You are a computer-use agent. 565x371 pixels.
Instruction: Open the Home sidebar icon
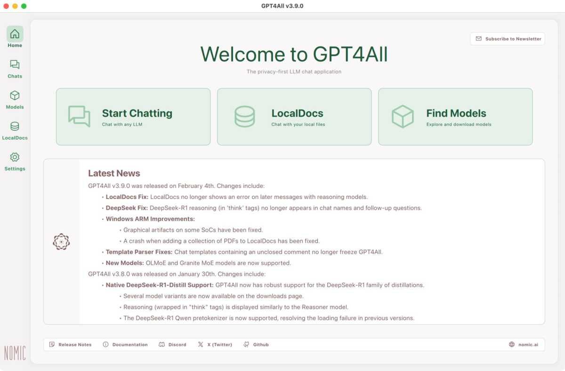pyautogui.click(x=15, y=34)
